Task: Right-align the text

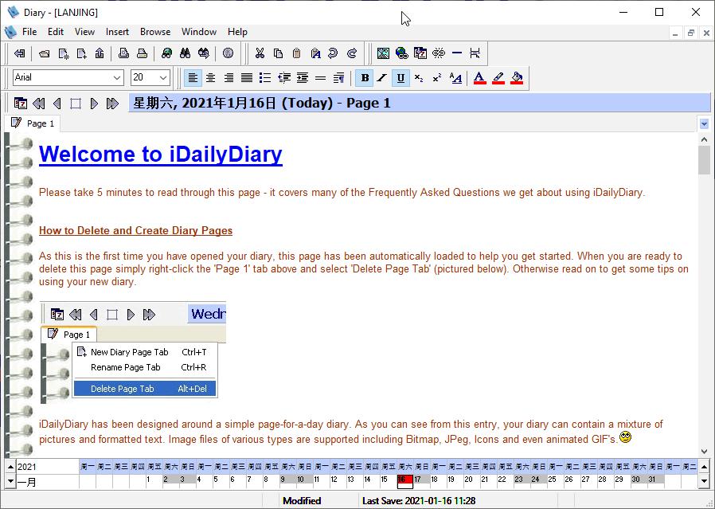Action: coord(229,78)
